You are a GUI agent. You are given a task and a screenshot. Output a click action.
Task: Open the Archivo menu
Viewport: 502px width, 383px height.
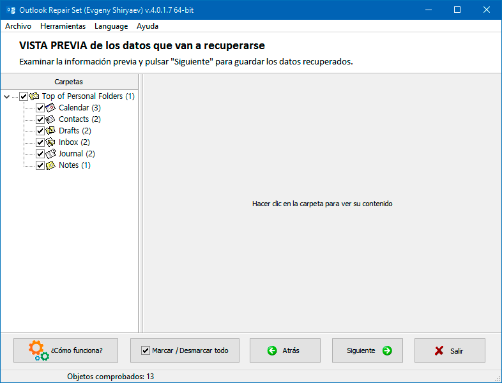[19, 26]
